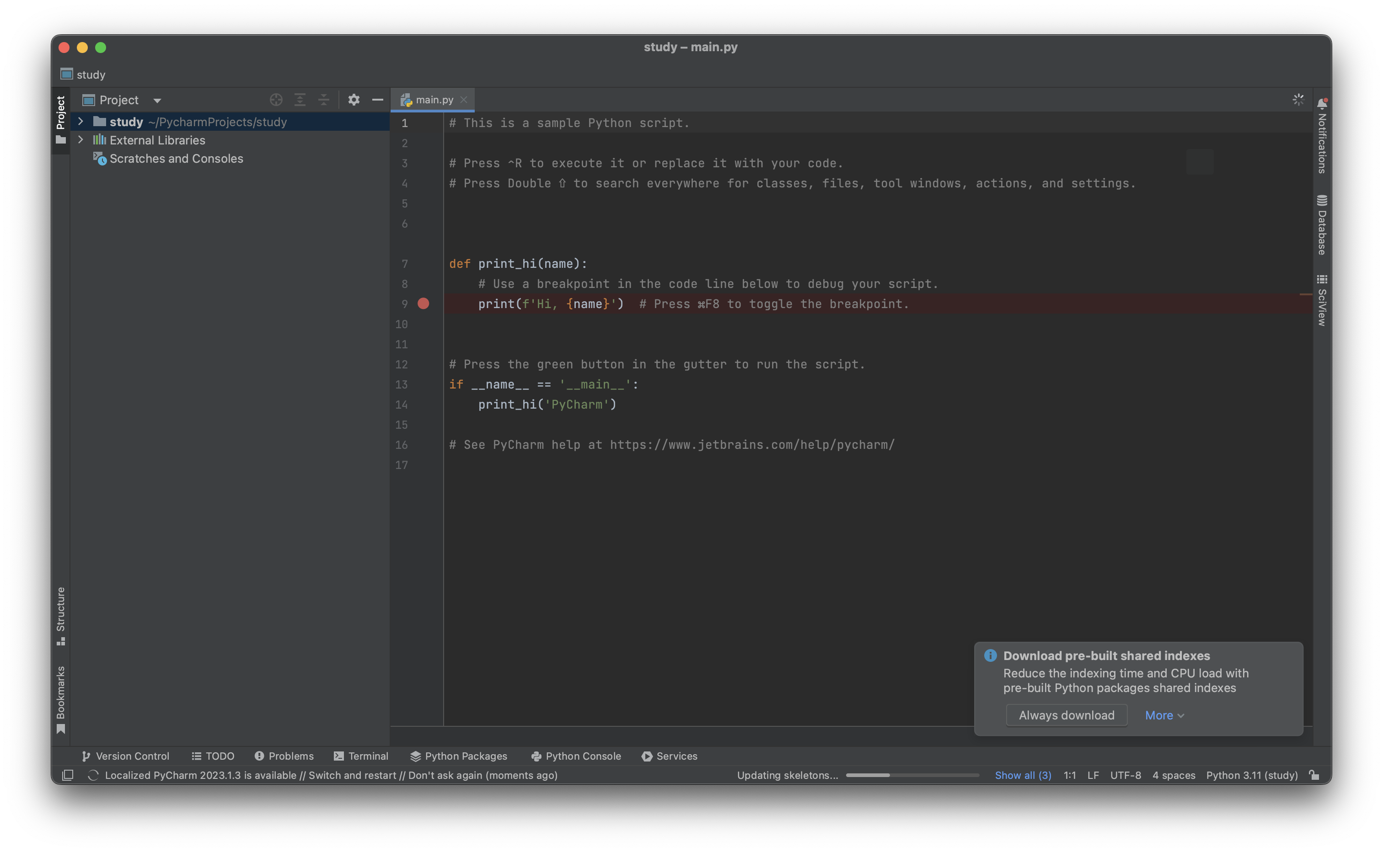Viewport: 1383px width, 852px height.
Task: Toggle the breakpoint on line 9
Action: 423,304
